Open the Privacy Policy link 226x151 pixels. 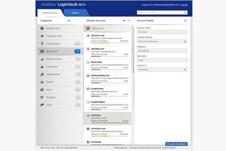tap(50, 148)
